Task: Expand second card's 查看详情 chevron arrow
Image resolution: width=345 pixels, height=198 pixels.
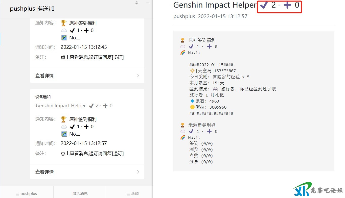Action: [x=138, y=172]
